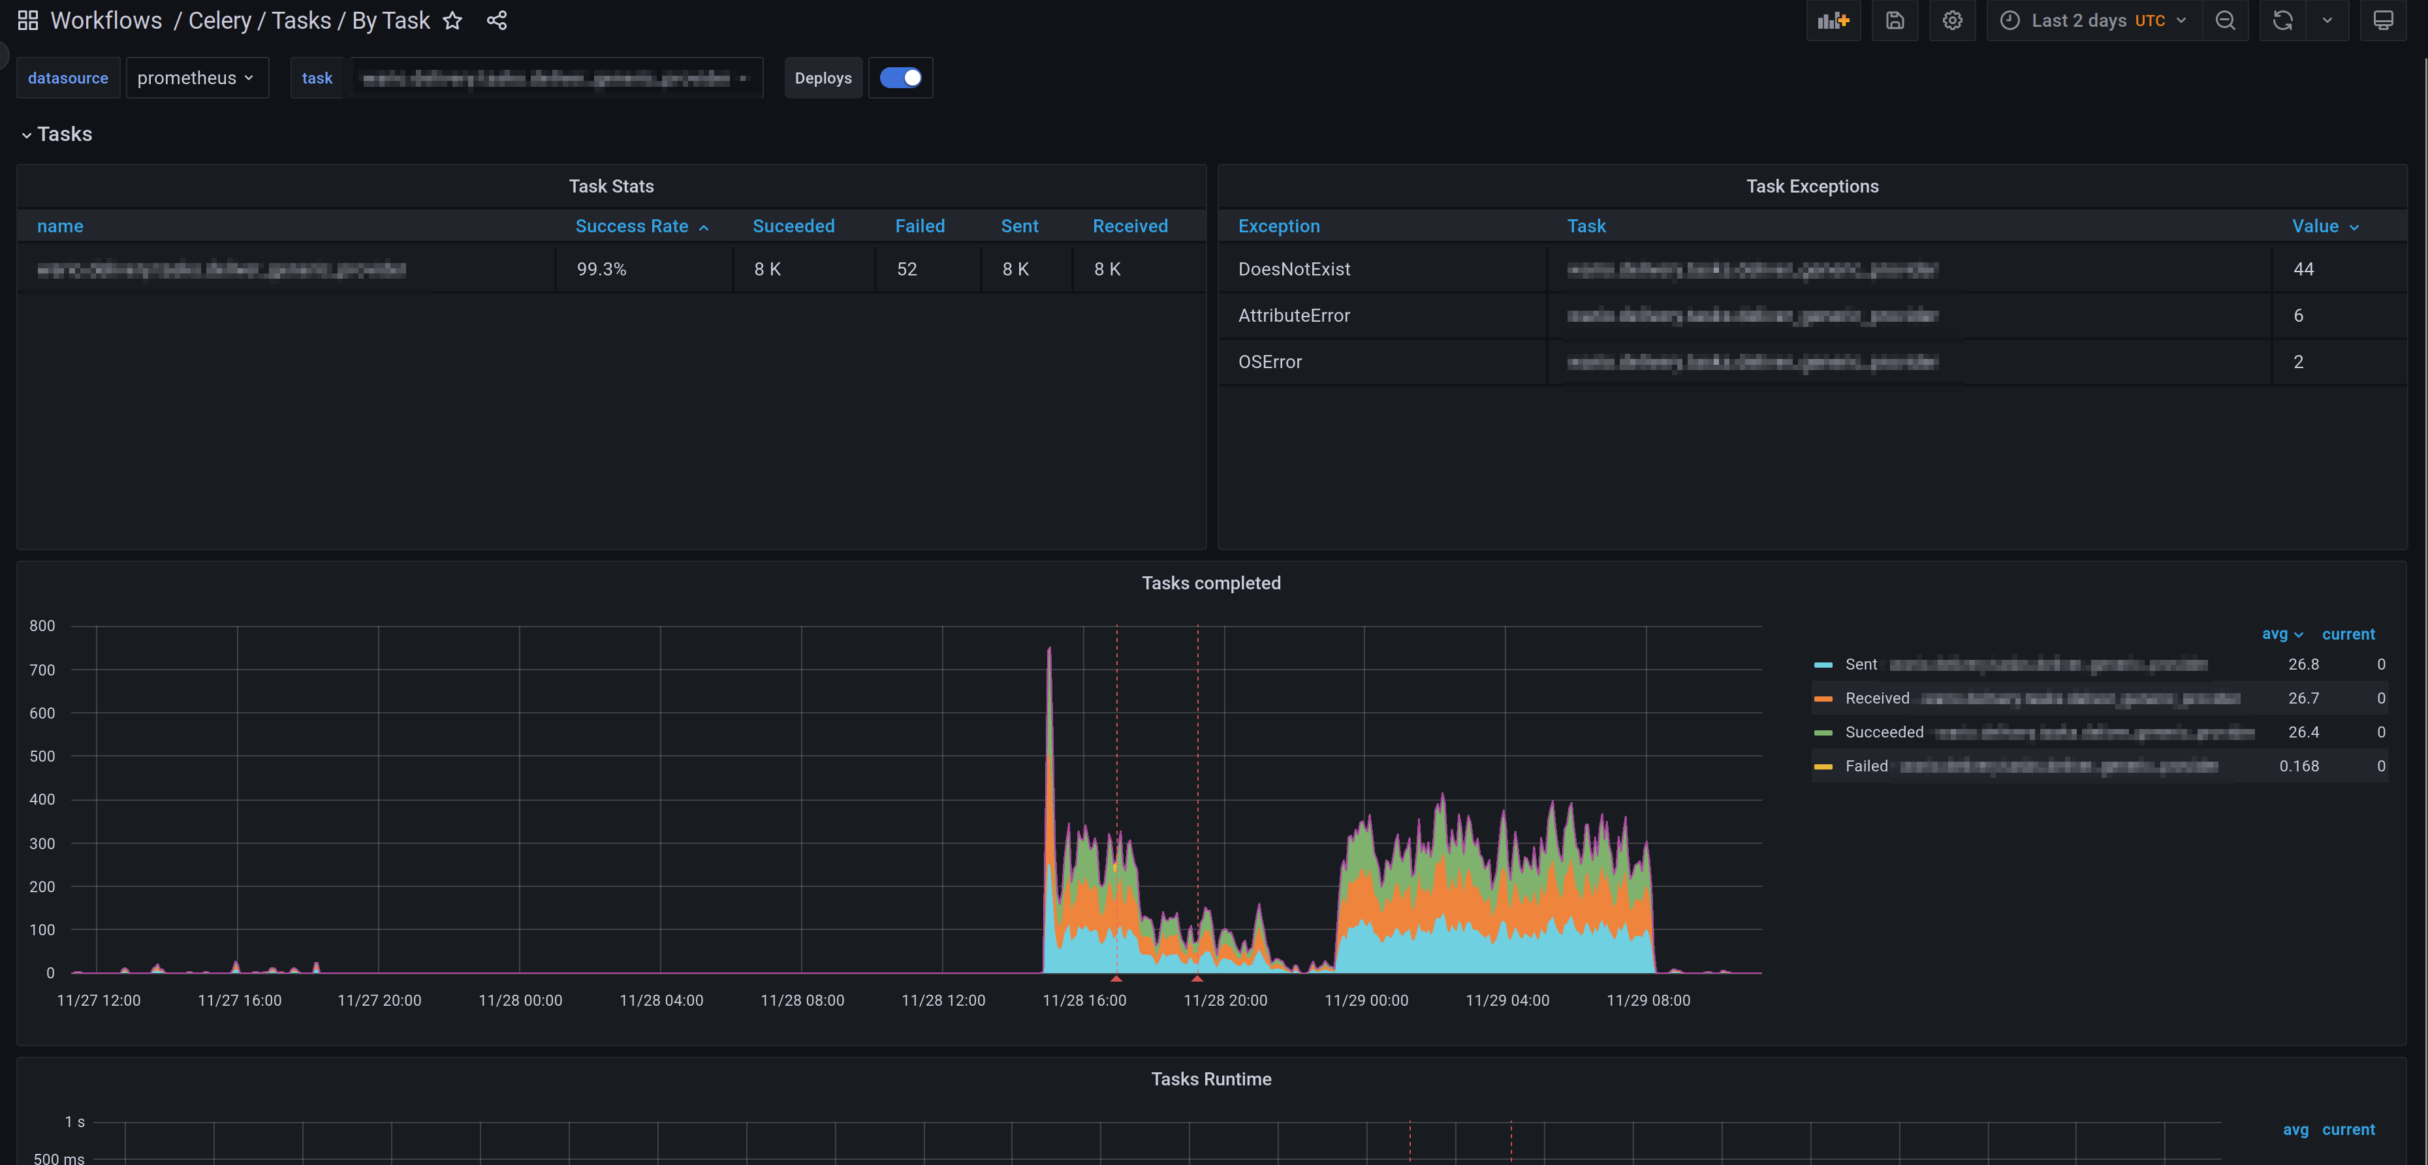
Task: Click the Add panel icon
Action: [1833, 21]
